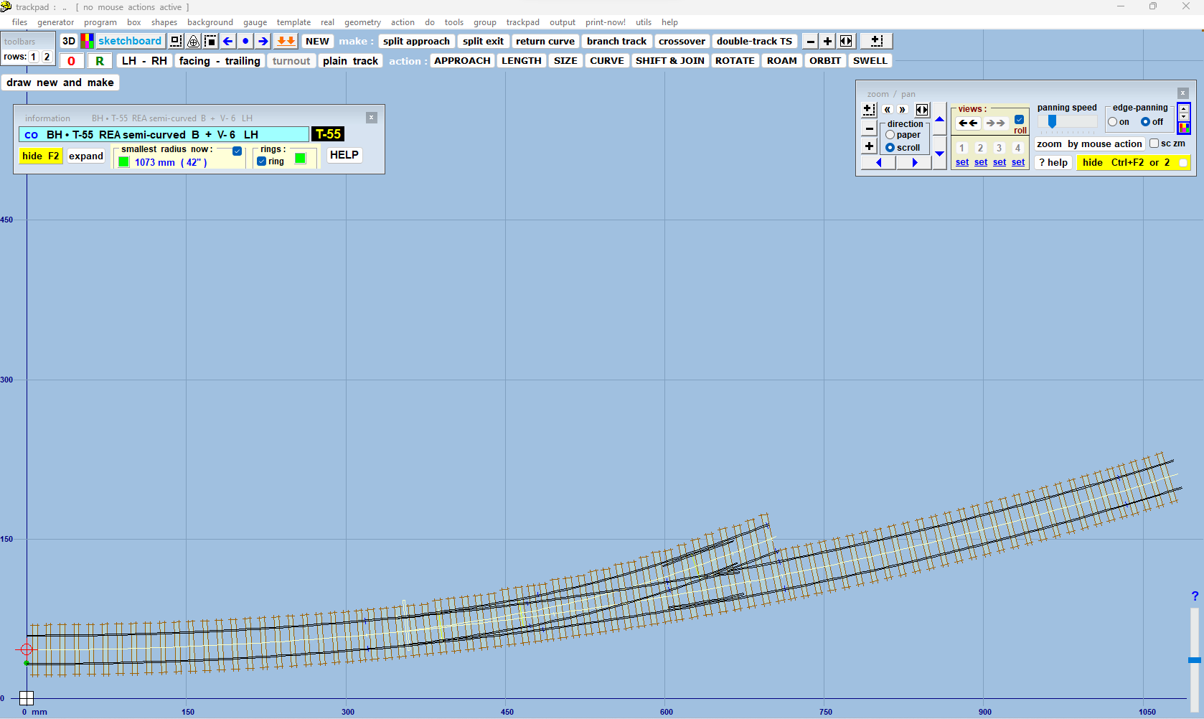This screenshot has width=1204, height=719.
Task: Select paper direction radio button
Action: [890, 135]
